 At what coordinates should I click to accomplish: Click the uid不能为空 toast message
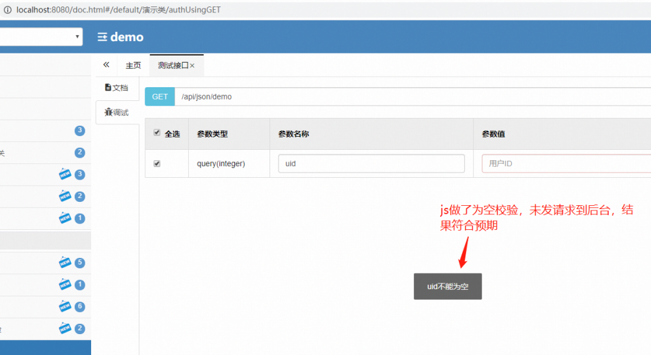click(x=448, y=287)
